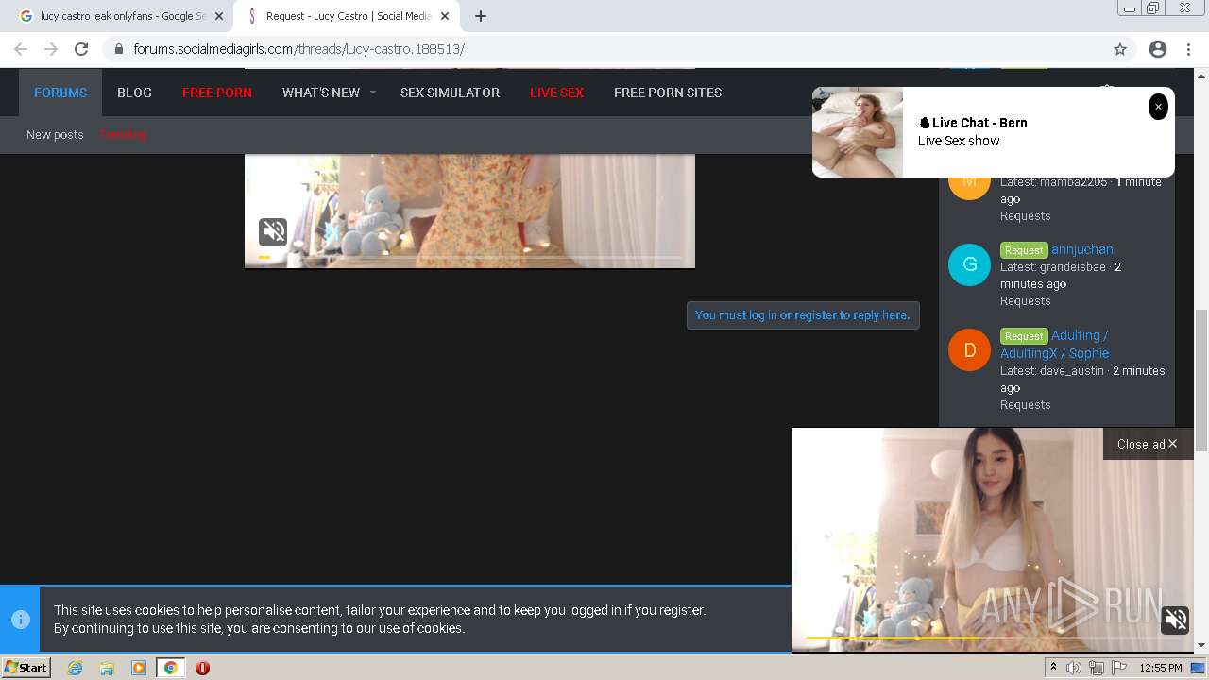Launch Internet Explorer from the taskbar
1209x680 pixels.
coord(75,668)
